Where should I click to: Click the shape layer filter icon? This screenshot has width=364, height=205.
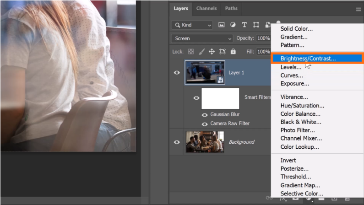[x=256, y=25]
